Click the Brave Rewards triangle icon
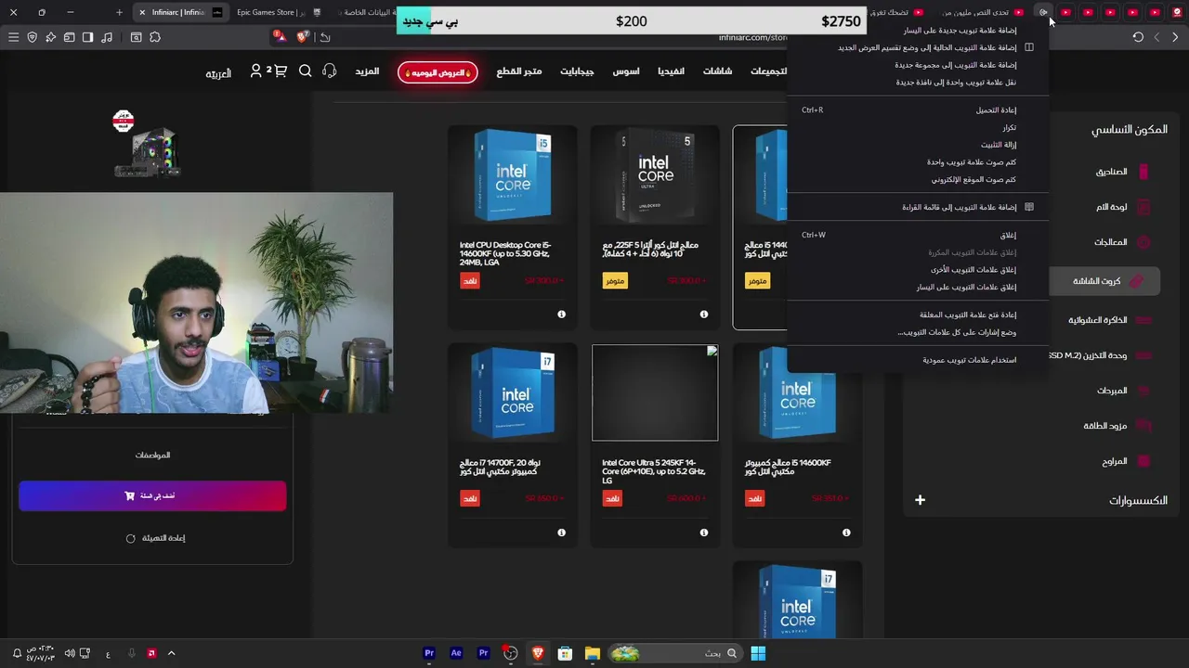Image resolution: width=1189 pixels, height=668 pixels. (280, 36)
